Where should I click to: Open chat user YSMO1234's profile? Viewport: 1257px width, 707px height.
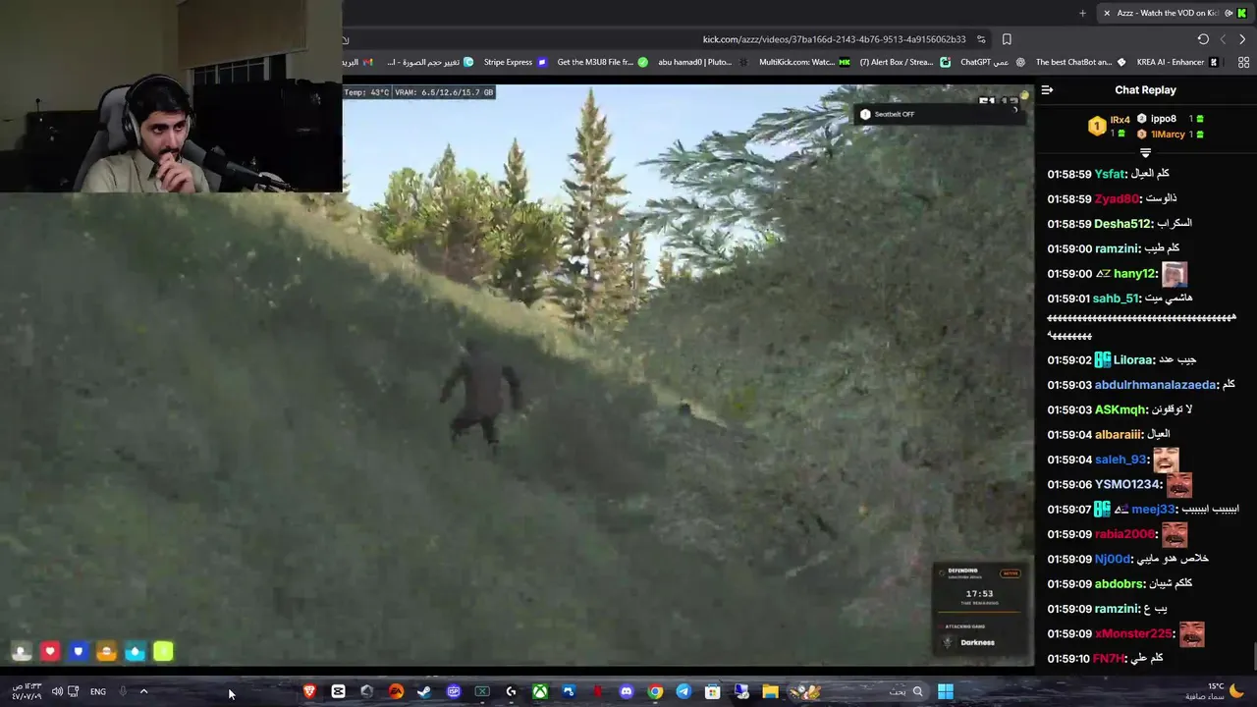tap(1128, 484)
